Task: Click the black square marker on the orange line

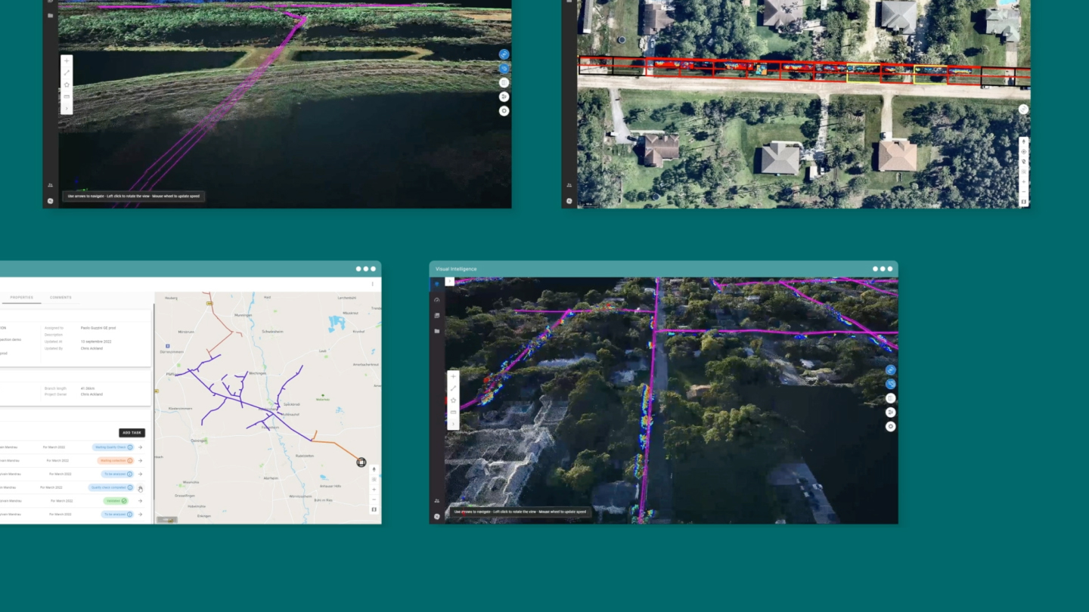Action: (361, 462)
